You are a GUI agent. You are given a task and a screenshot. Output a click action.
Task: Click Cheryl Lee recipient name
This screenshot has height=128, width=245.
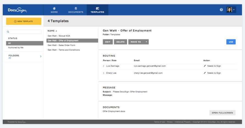coord(111,73)
